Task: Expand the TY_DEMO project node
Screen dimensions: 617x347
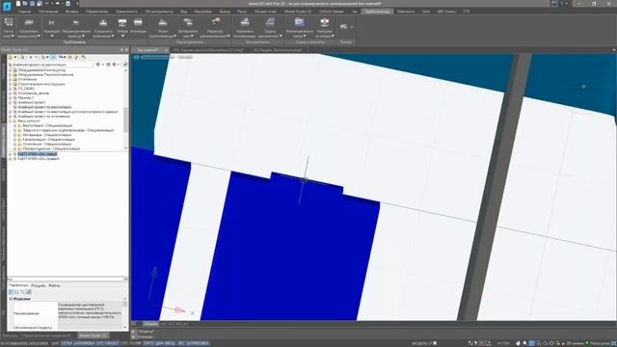Action: [11, 89]
